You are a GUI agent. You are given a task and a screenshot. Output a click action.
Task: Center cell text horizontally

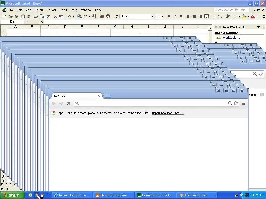[x=194, y=16]
